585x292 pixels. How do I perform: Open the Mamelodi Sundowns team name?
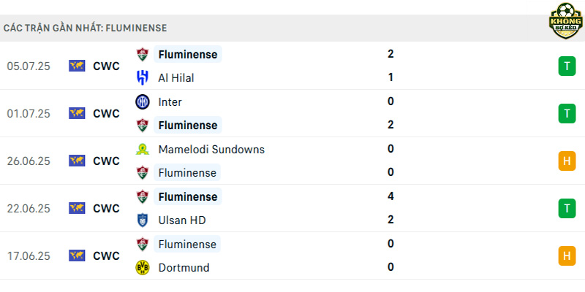pyautogui.click(x=211, y=150)
